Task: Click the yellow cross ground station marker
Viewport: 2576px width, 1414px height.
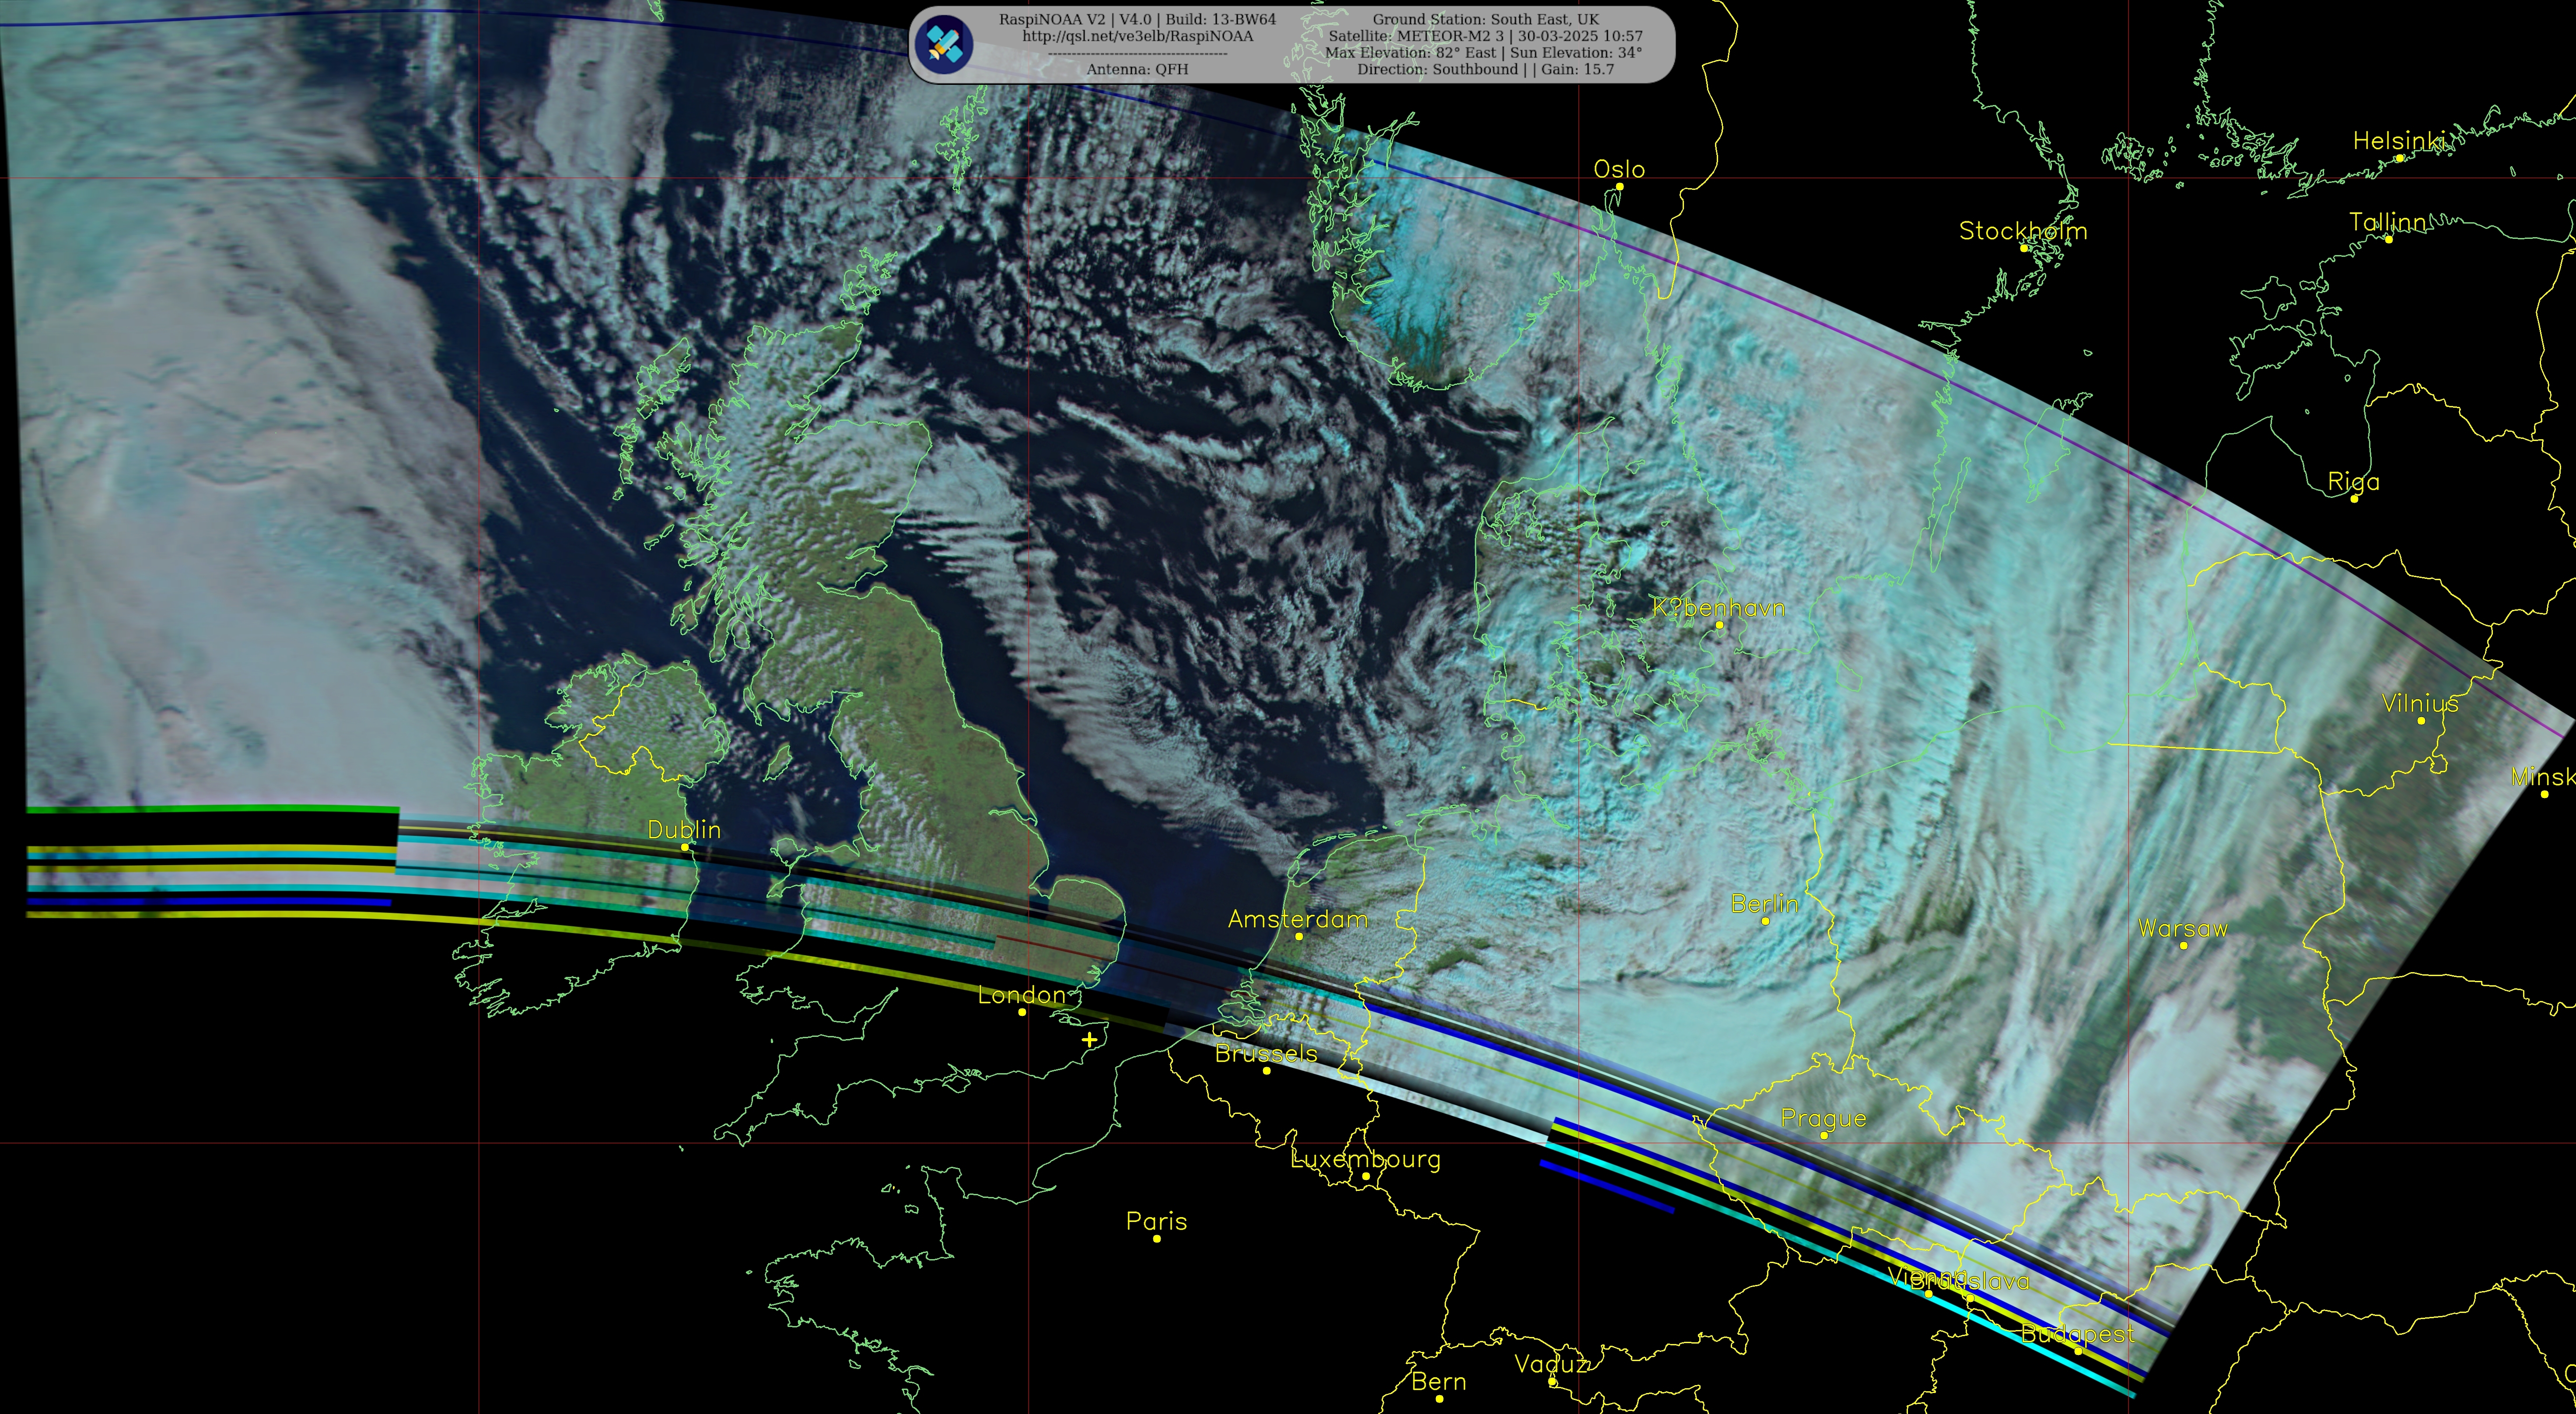Action: coord(1089,1040)
